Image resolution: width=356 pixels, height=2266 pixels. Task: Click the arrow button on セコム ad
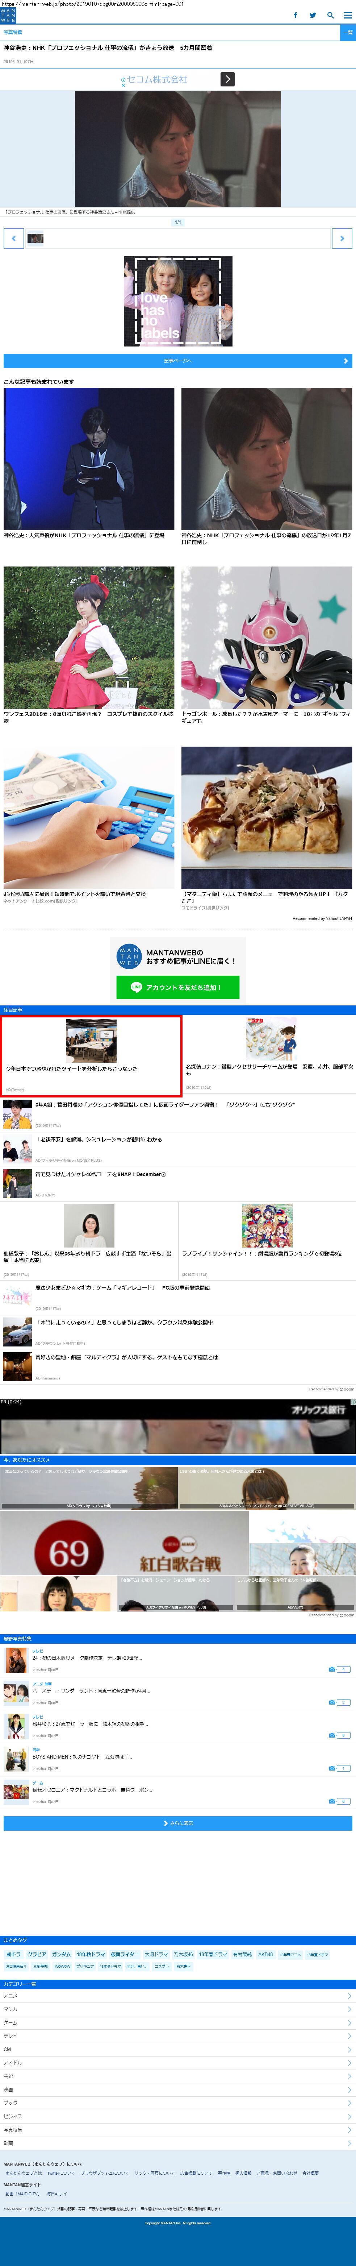pyautogui.click(x=227, y=79)
